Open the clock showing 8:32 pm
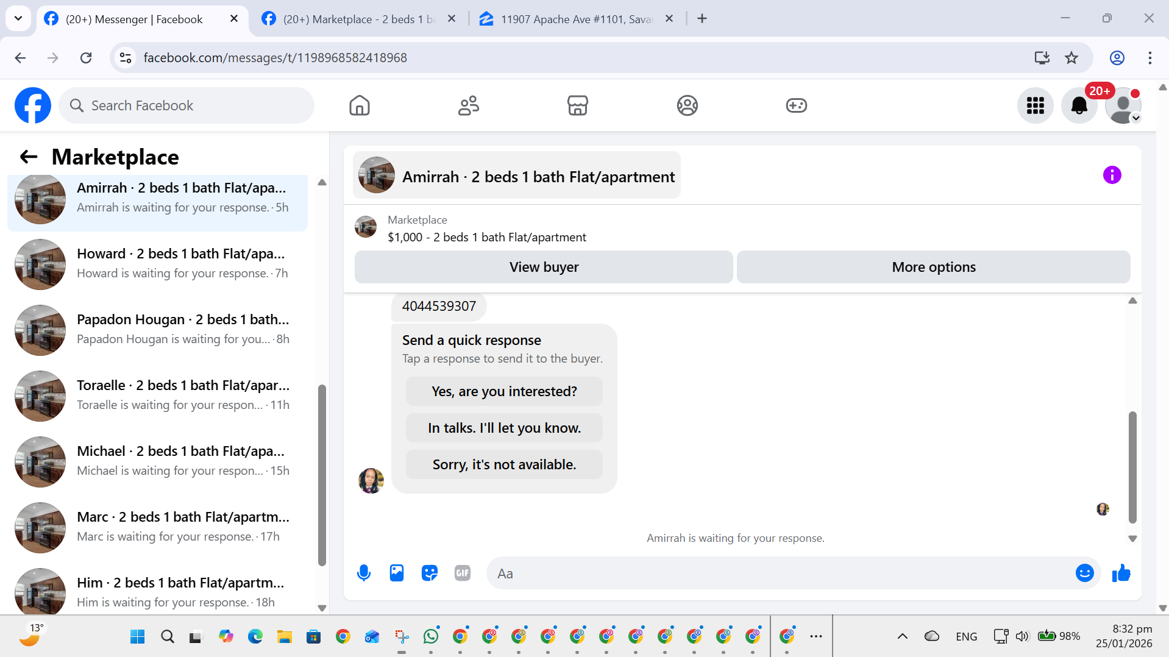This screenshot has width=1169, height=657. click(1123, 636)
